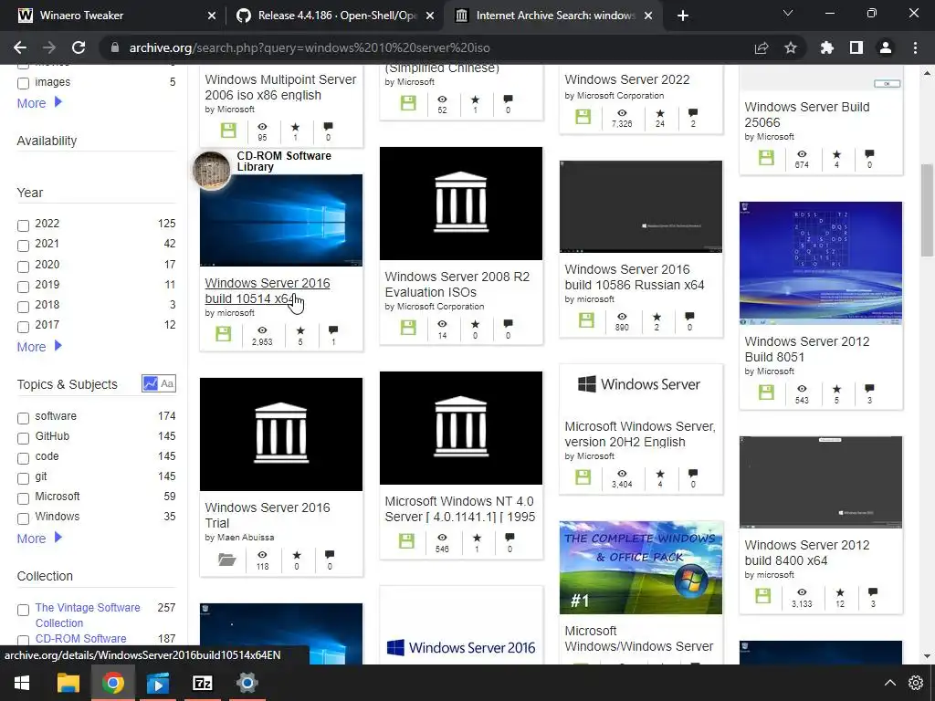Select the Internet Archive Search tab
The width and height of the screenshot is (935, 701).
coord(554,16)
